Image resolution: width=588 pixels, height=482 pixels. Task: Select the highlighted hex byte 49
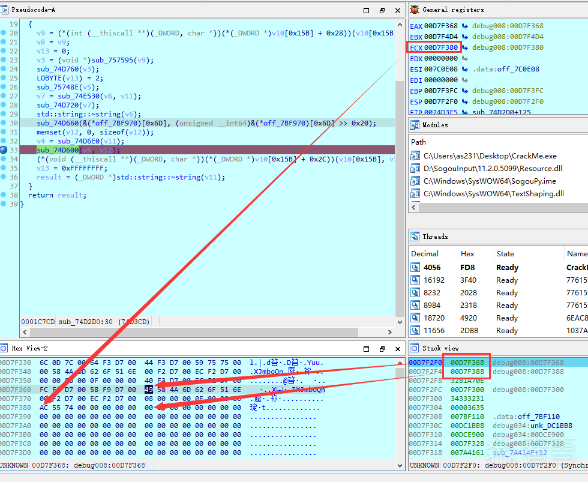tap(149, 390)
